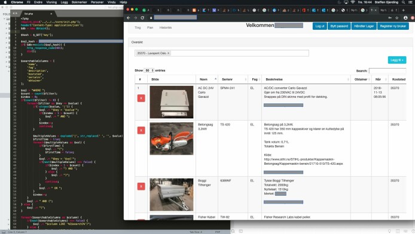This screenshot has width=415, height=234.
Task: Open the Endre menu
Action: click(38, 2)
